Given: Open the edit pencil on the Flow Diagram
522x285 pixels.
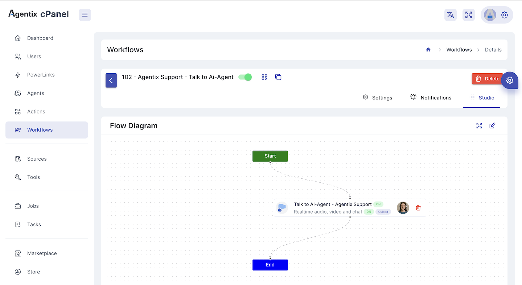Looking at the screenshot, I should click(x=492, y=125).
